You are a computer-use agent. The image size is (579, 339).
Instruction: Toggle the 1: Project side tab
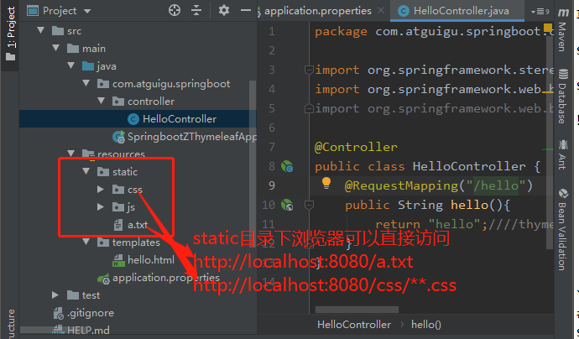click(x=10, y=34)
